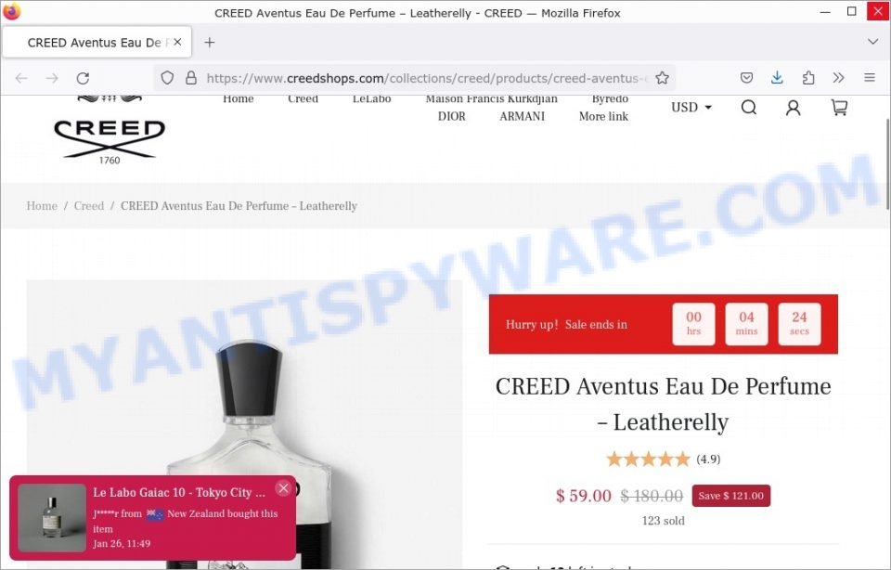The height and width of the screenshot is (570, 891).
Task: Bookmark this page with the star icon
Action: coord(662,78)
